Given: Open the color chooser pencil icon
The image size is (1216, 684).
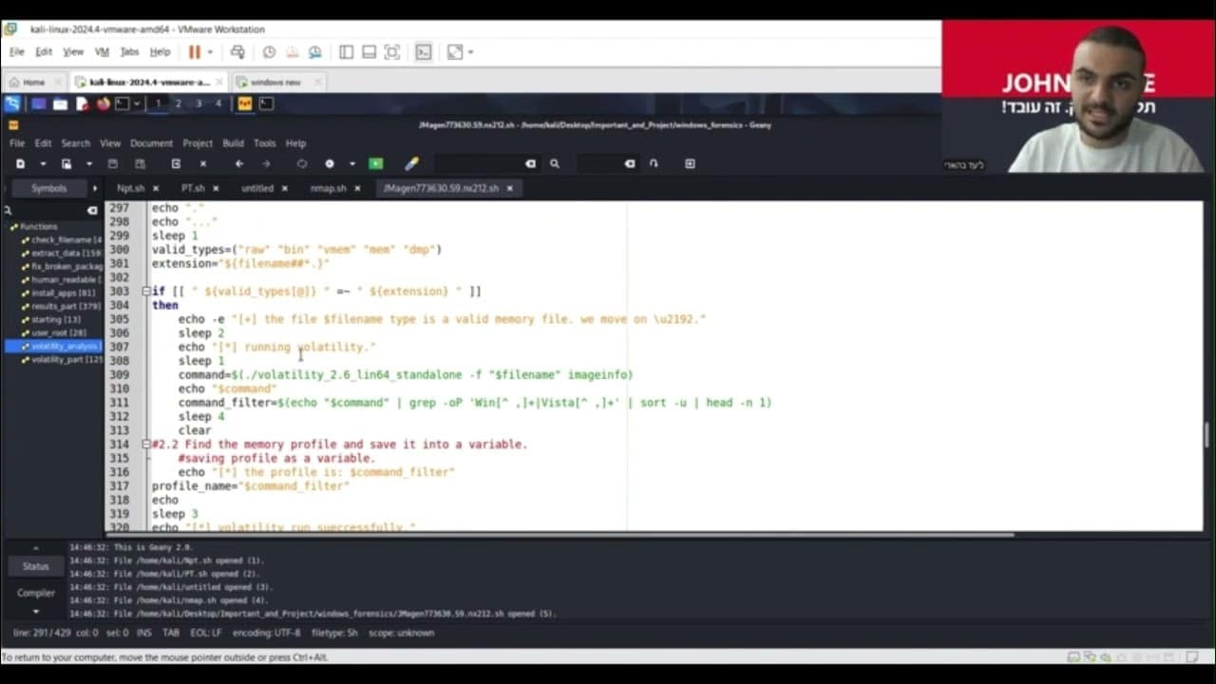Looking at the screenshot, I should pyautogui.click(x=411, y=163).
